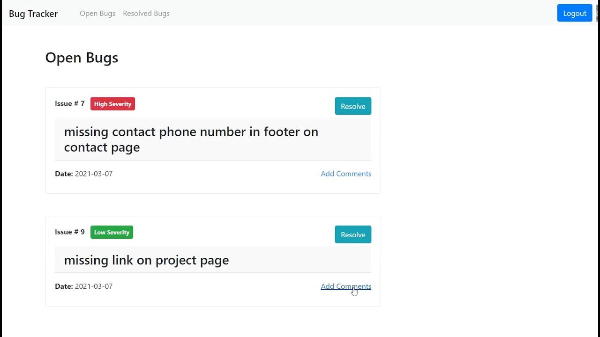
Task: Click the Bug Tracker brand link
Action: pyautogui.click(x=33, y=14)
